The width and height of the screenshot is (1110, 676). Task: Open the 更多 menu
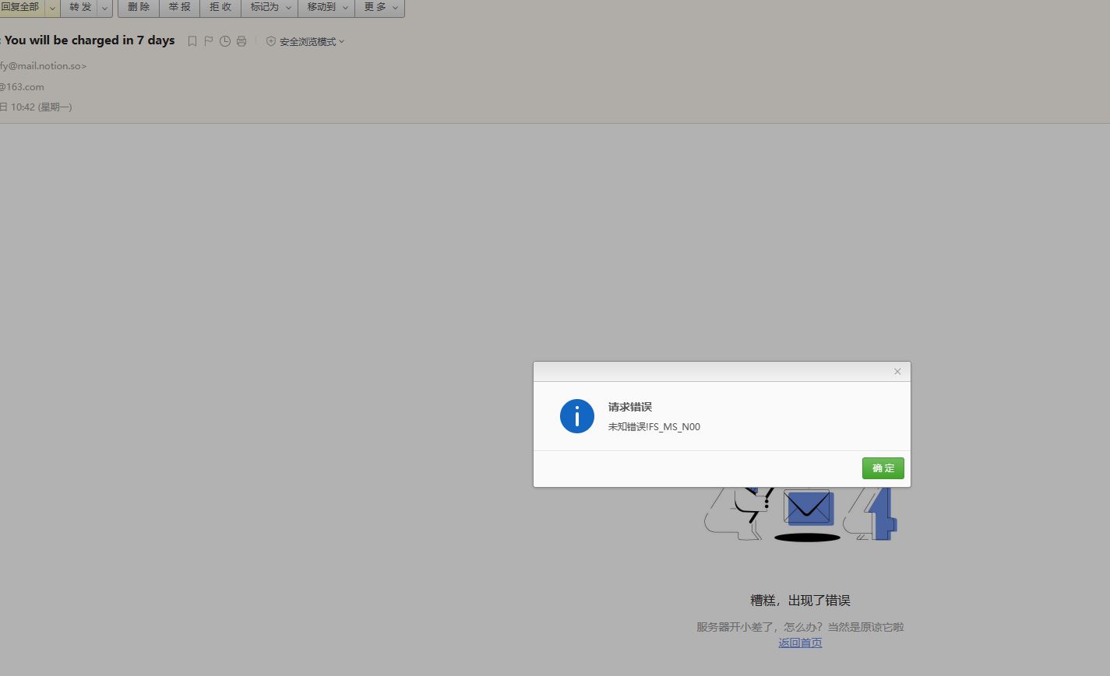pyautogui.click(x=380, y=7)
